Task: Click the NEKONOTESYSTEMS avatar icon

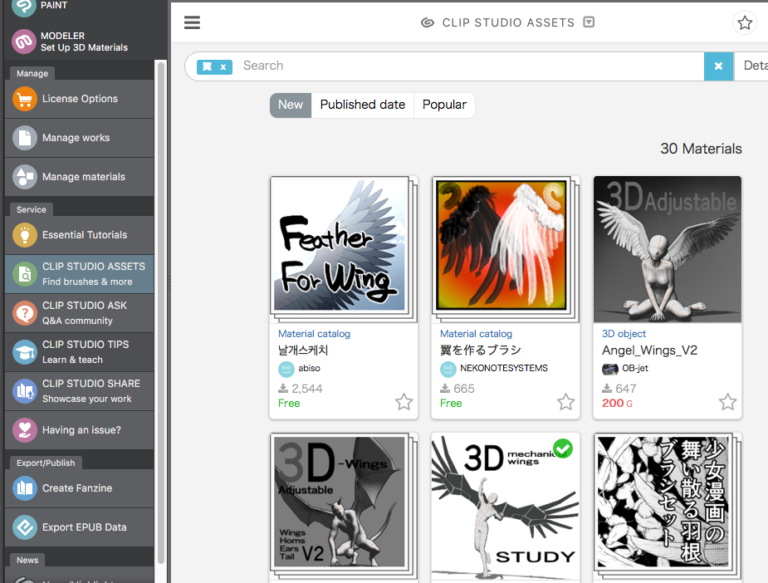Action: point(448,369)
